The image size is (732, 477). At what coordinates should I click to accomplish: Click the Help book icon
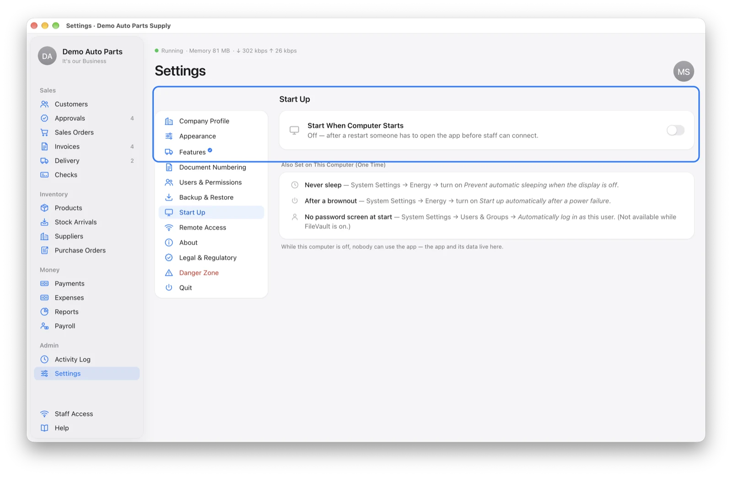[44, 428]
